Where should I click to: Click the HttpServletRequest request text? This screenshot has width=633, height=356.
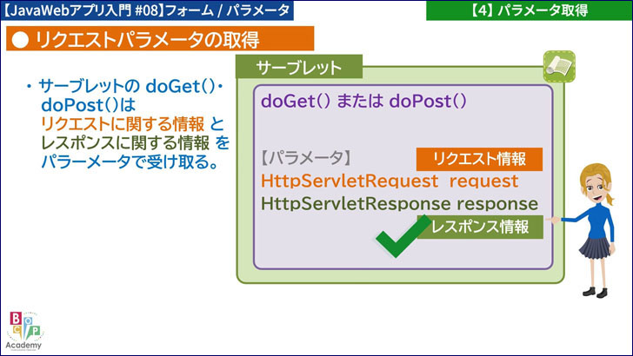[389, 182]
